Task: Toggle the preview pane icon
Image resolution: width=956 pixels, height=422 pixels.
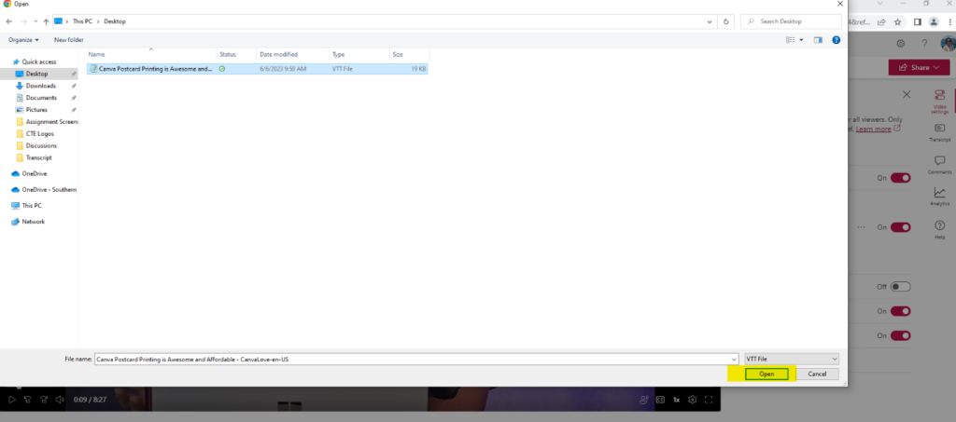Action: click(818, 40)
